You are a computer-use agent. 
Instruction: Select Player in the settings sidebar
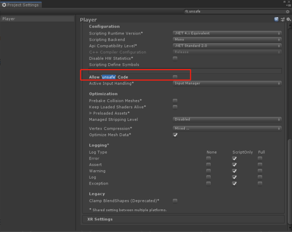(37, 19)
